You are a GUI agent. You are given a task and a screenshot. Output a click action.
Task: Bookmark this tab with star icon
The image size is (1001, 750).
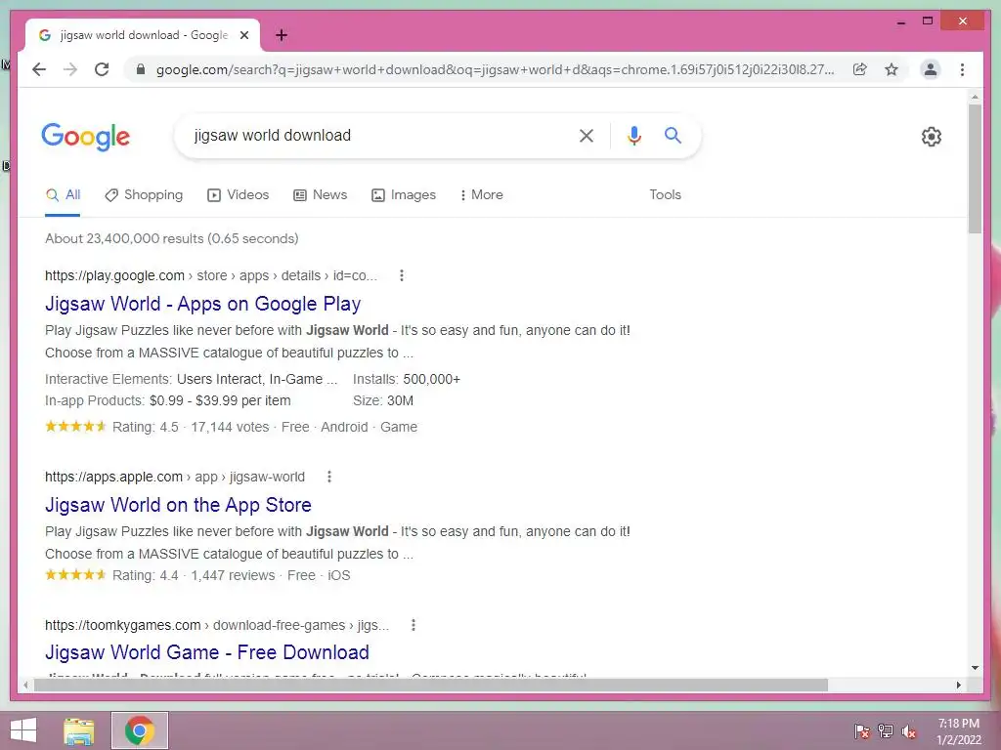tap(892, 69)
